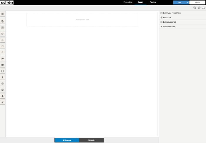Screen dimensions: 206x143
Task: Select the person profile block icon
Action: pos(2,96)
